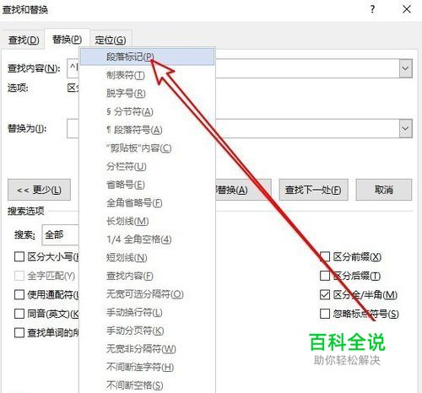The height and width of the screenshot is (393, 422).
Task: Choose 无宽非分隔符(W) item
Action: tap(147, 349)
